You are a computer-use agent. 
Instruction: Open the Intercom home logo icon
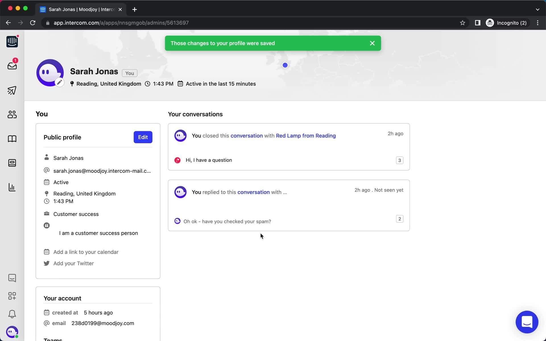point(12,41)
